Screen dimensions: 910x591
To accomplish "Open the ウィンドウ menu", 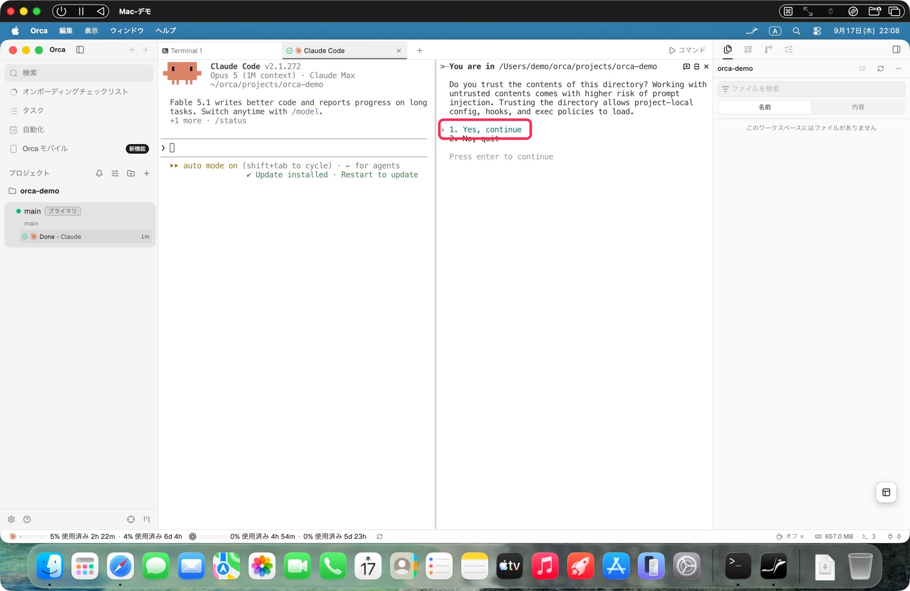I will tap(127, 31).
